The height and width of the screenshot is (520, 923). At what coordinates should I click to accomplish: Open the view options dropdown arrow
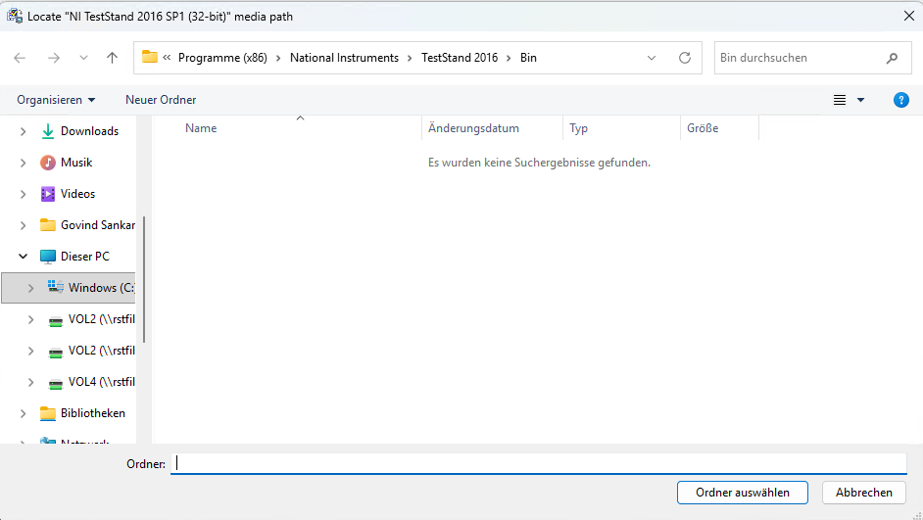pyautogui.click(x=860, y=100)
